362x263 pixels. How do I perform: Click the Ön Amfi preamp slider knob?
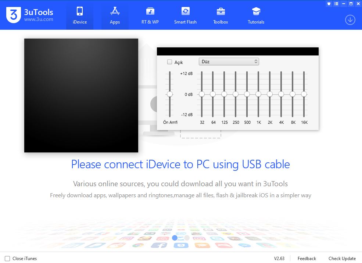[170, 94]
